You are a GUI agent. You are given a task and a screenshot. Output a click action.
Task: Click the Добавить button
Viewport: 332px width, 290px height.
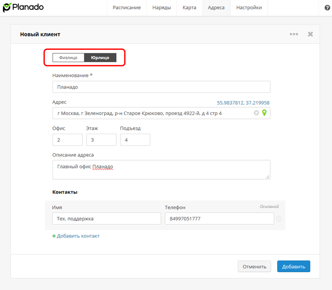coord(293,267)
